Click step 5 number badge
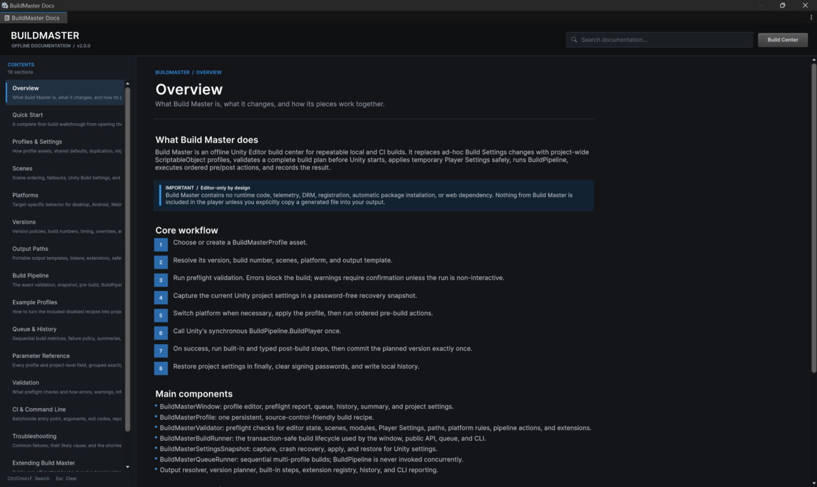Image resolution: width=817 pixels, height=487 pixels. (161, 315)
